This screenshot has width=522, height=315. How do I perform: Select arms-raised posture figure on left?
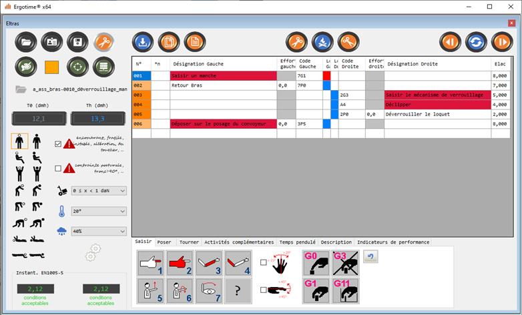coord(19,174)
